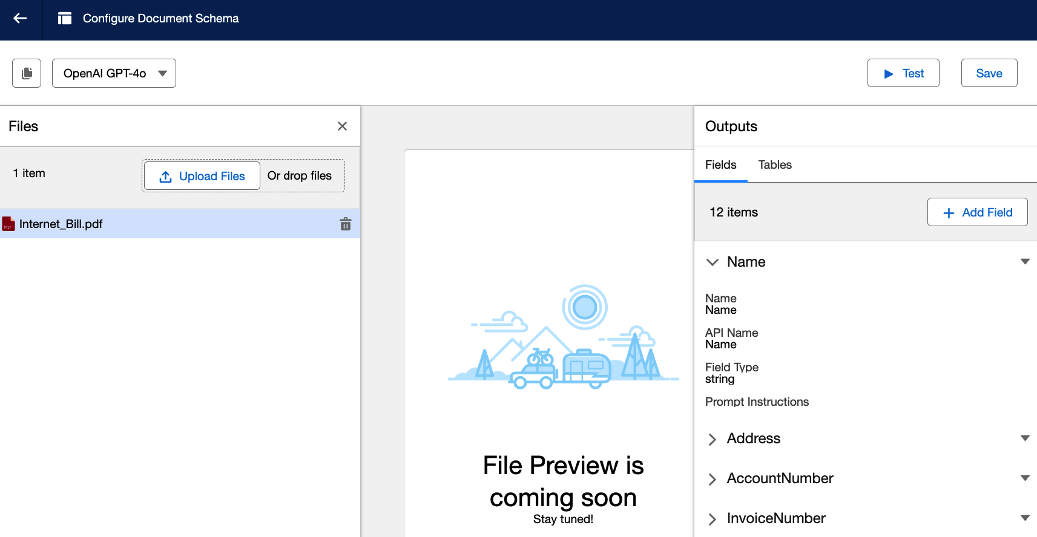The width and height of the screenshot is (1037, 537).
Task: Click the file preview illustration
Action: pos(563,337)
